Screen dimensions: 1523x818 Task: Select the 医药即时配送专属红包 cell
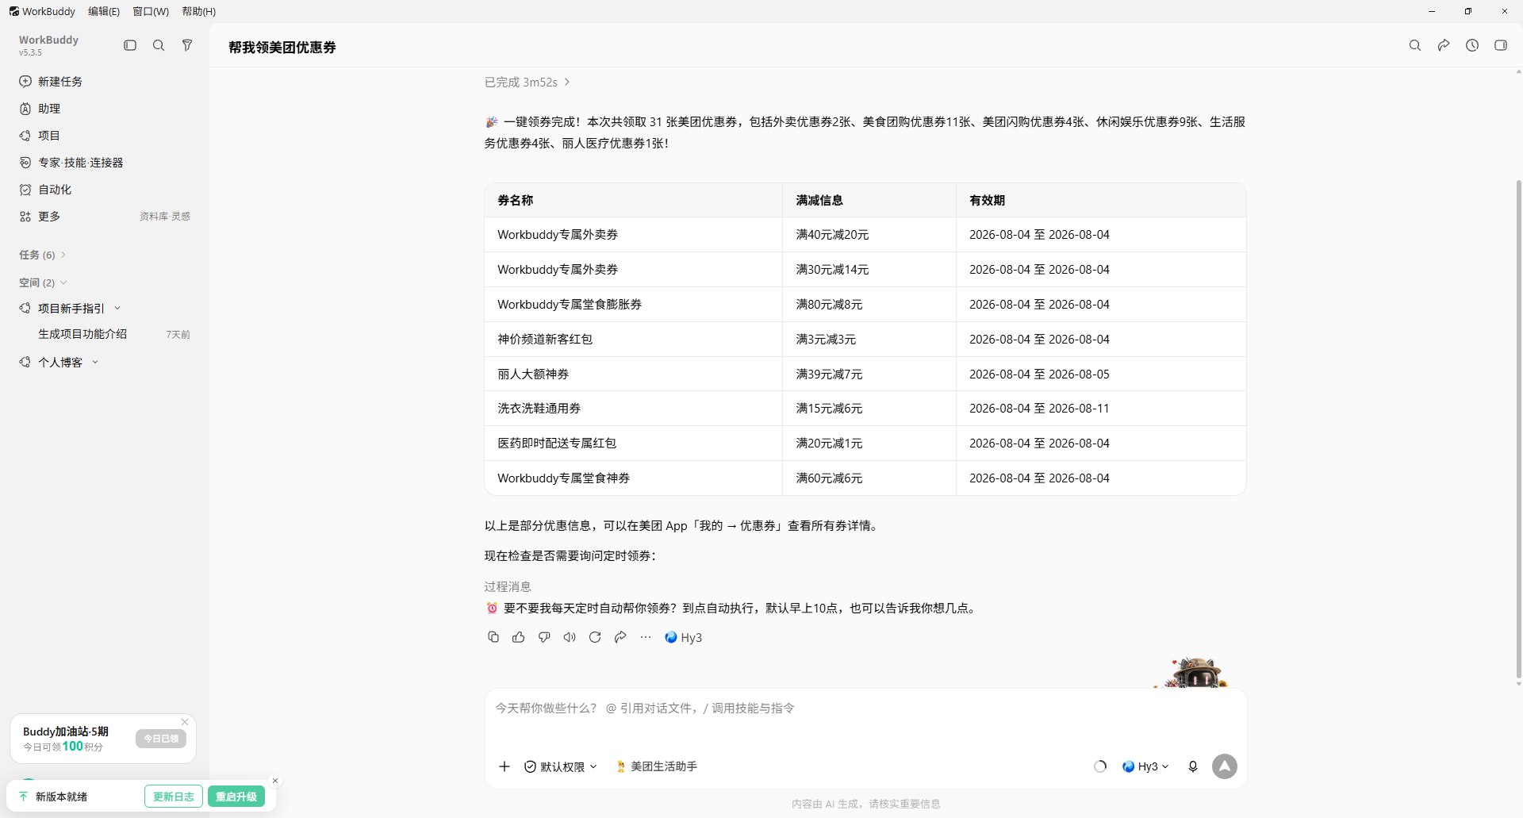(x=633, y=444)
